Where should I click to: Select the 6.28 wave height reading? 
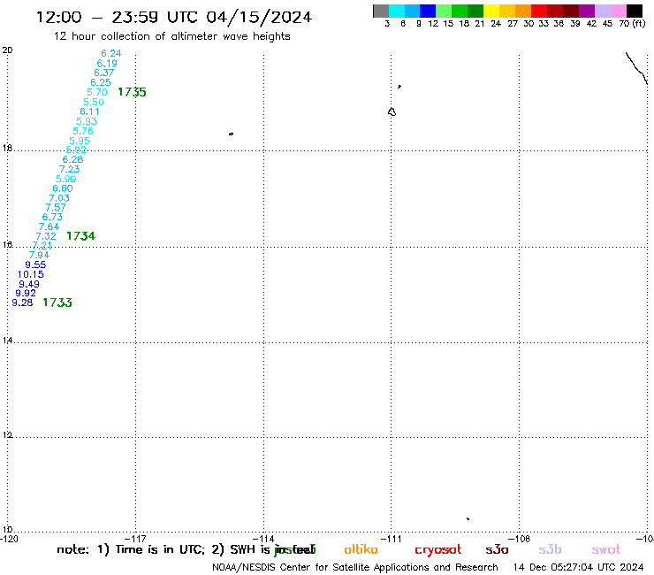(72, 159)
